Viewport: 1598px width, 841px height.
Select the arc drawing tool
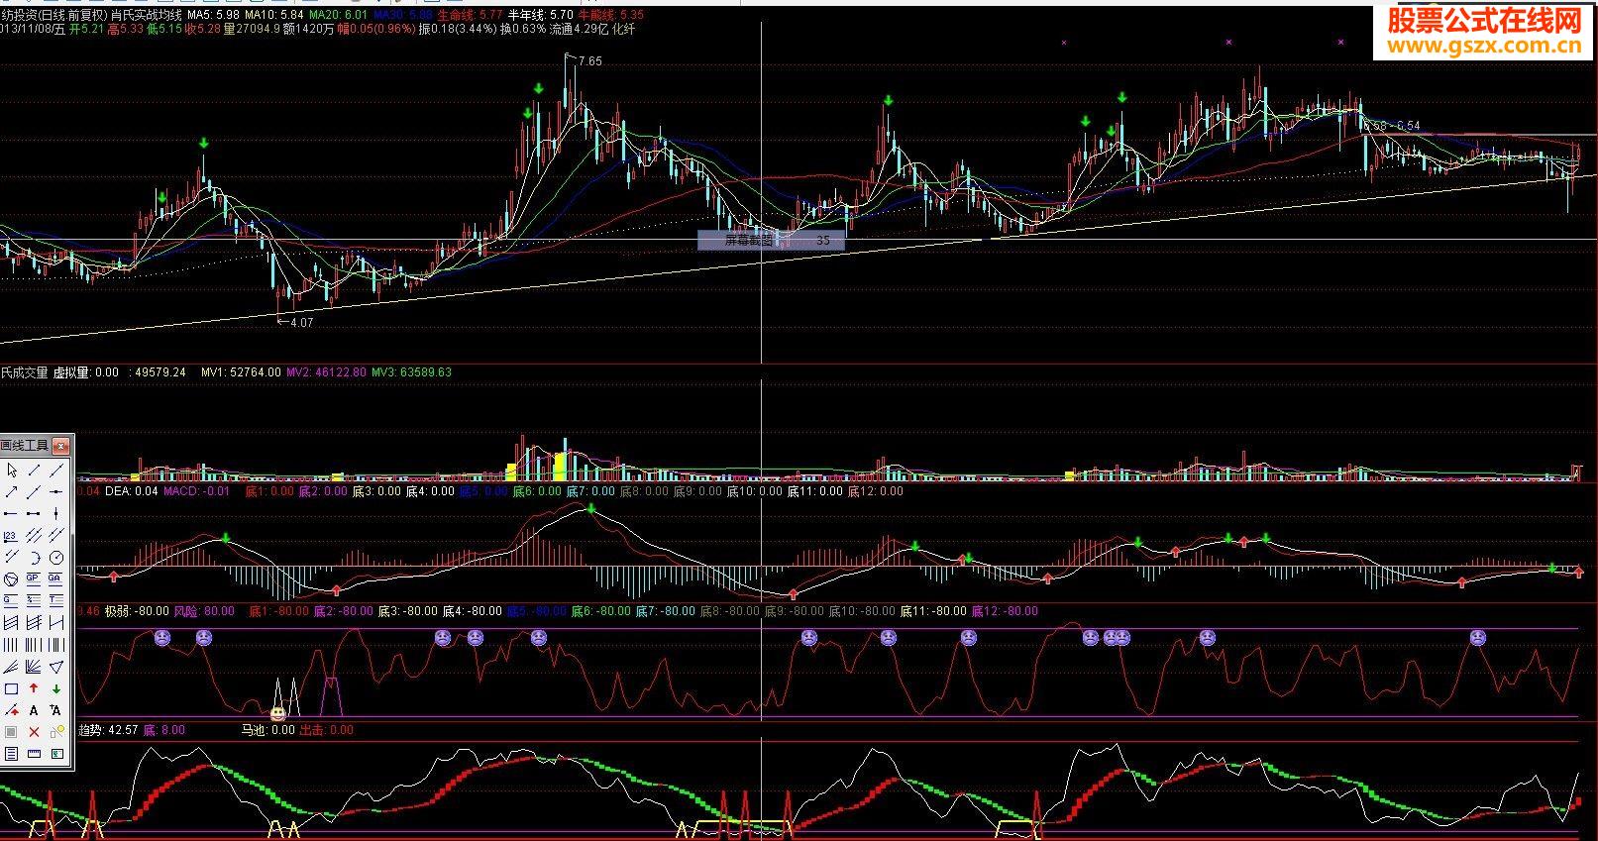coord(34,557)
